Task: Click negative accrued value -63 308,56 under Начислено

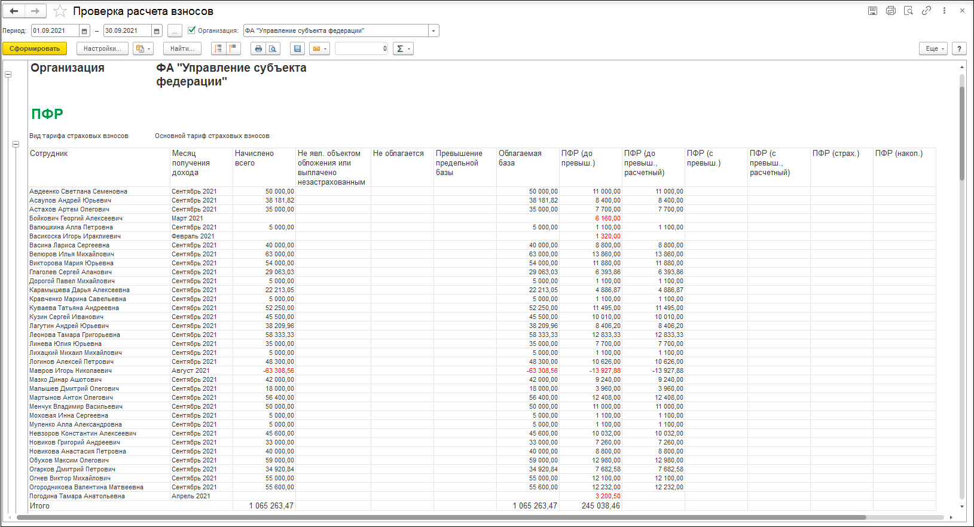Action: [x=279, y=371]
